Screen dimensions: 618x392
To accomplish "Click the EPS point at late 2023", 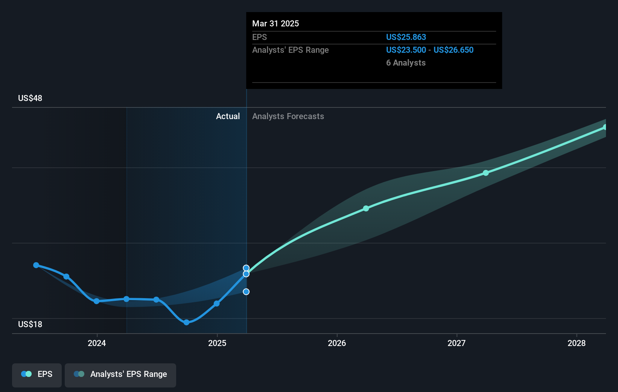I will pos(66,277).
